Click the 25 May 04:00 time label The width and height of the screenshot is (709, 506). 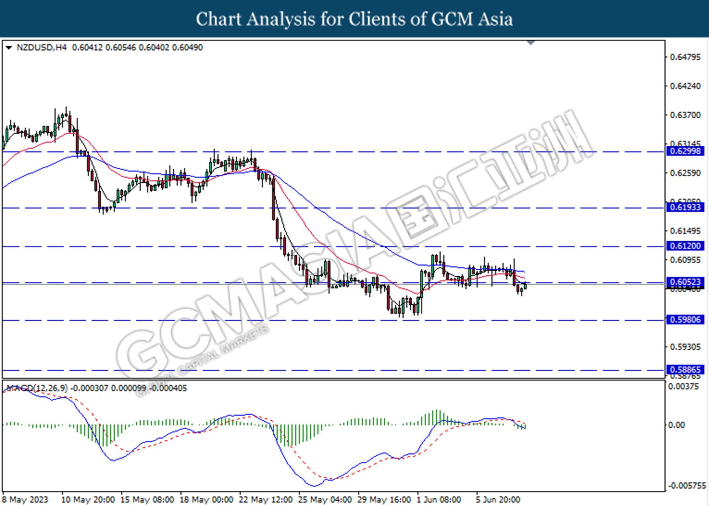tap(325, 500)
